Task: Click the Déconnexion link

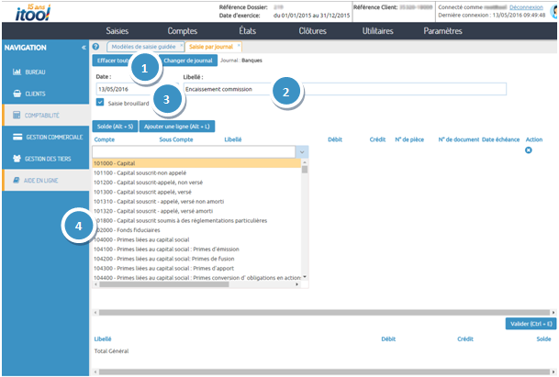Action: [527, 6]
